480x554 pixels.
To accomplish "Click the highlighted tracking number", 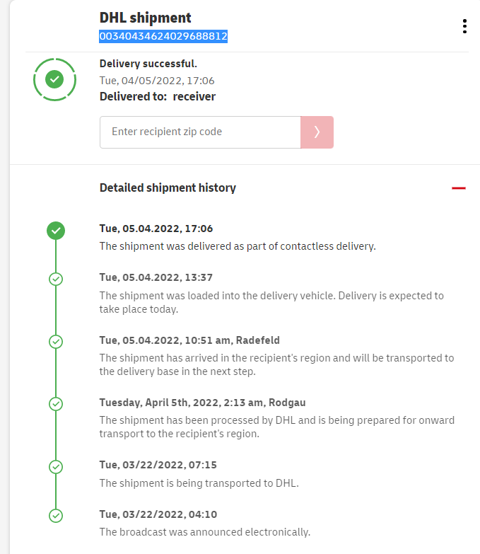I will click(163, 36).
